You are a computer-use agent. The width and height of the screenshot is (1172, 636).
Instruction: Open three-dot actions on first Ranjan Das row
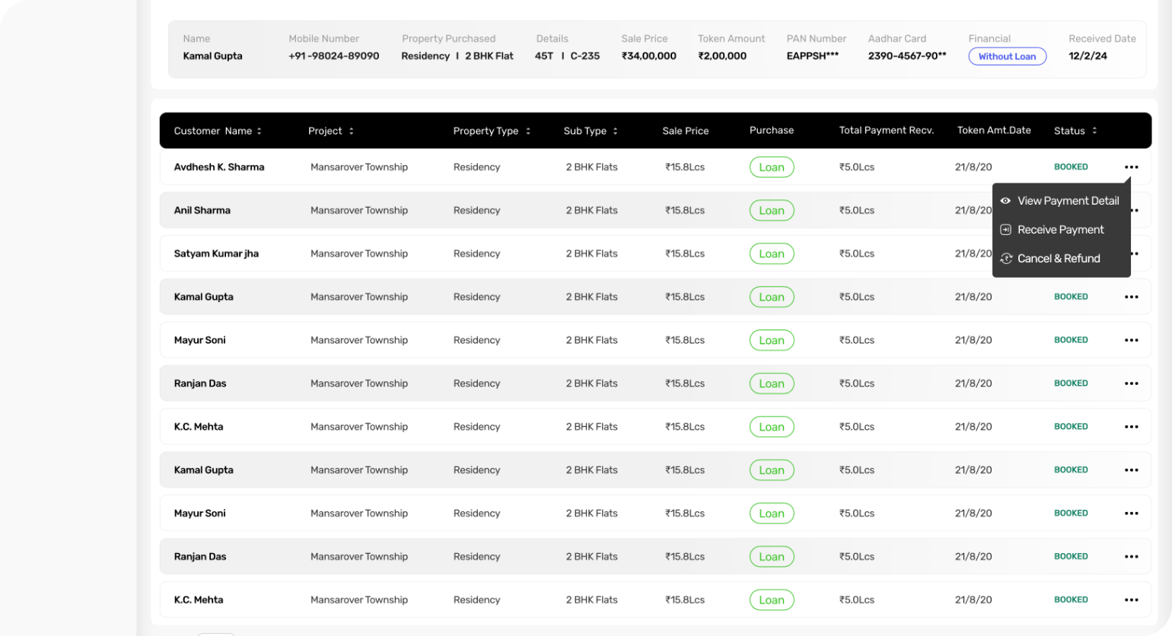(x=1132, y=384)
